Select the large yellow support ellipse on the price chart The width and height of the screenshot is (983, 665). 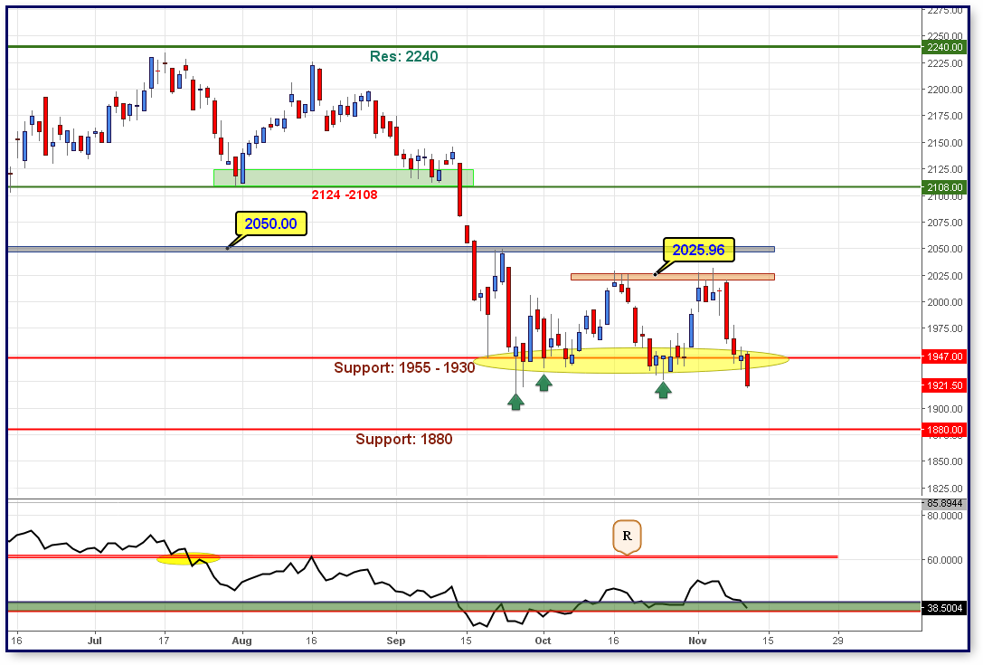click(x=631, y=361)
